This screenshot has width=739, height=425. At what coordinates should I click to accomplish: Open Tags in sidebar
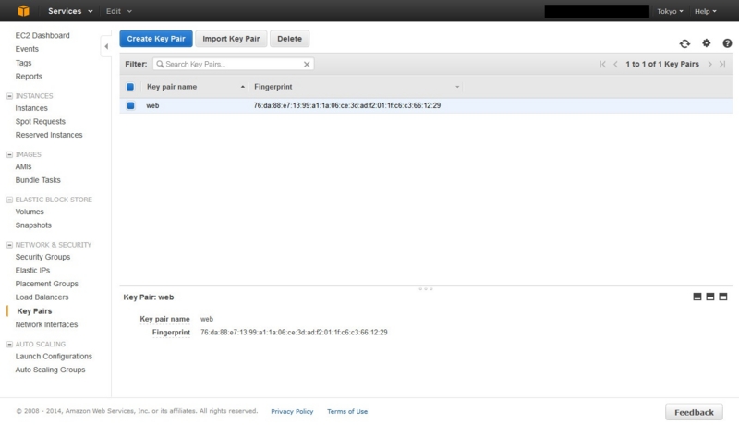click(x=24, y=63)
